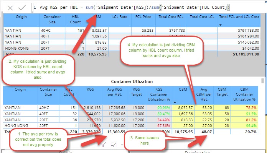Commit the formula with the checkmark icon
Viewport: 267px width, 153px height.
click(22, 8)
